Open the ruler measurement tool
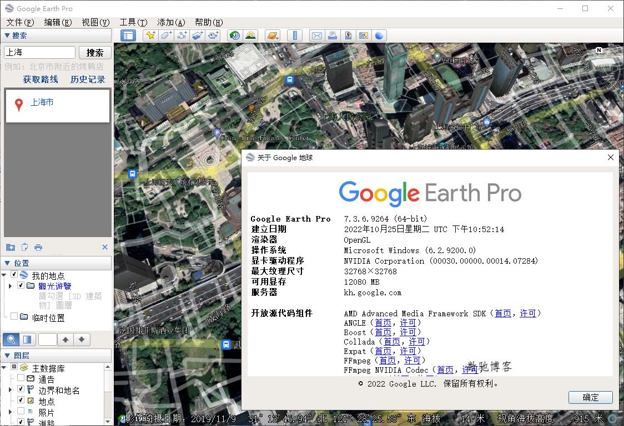624x426 pixels. [295, 36]
